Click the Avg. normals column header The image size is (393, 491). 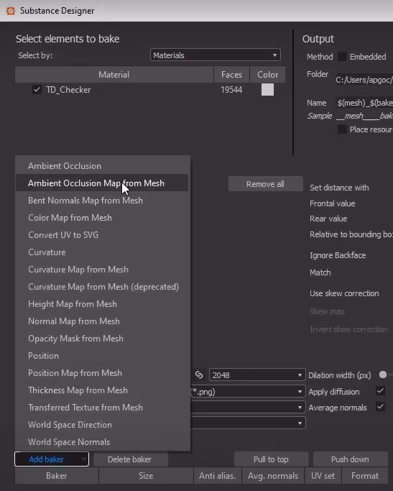pyautogui.click(x=273, y=476)
